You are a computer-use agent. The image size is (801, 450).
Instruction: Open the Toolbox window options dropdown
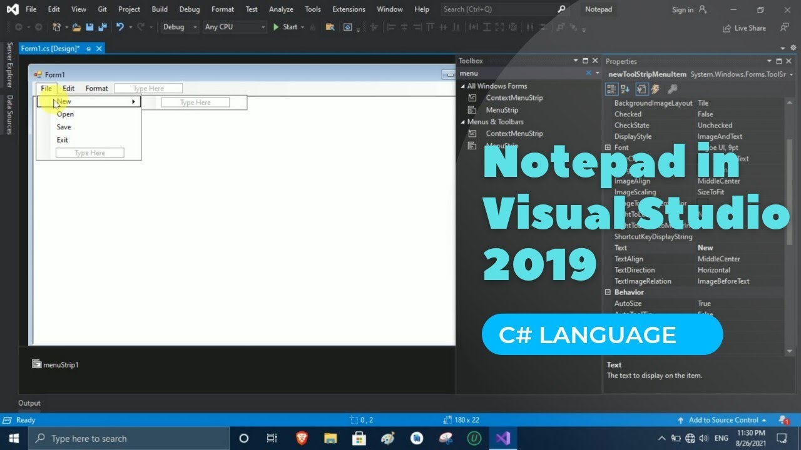576,61
